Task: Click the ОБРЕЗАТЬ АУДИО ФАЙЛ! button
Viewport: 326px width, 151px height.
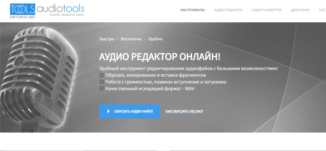Action: [130, 111]
